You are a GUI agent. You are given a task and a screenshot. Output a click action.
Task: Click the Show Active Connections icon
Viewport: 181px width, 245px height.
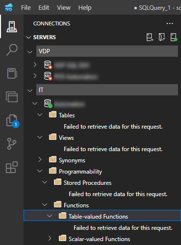[174, 37]
